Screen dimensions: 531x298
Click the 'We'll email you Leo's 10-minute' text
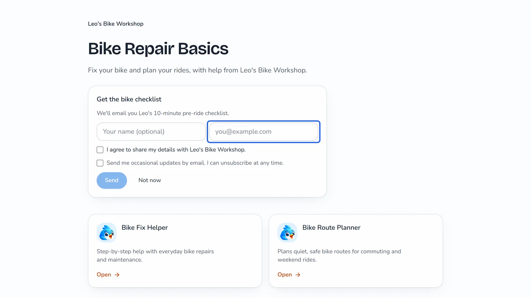click(163, 113)
